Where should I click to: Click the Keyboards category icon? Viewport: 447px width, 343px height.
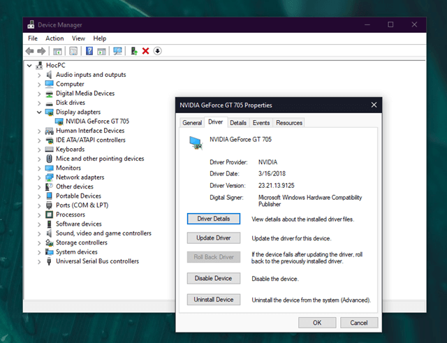coord(49,149)
